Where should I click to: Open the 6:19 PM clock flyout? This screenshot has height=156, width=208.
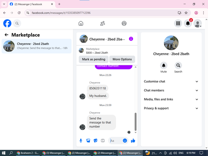coord(191,153)
